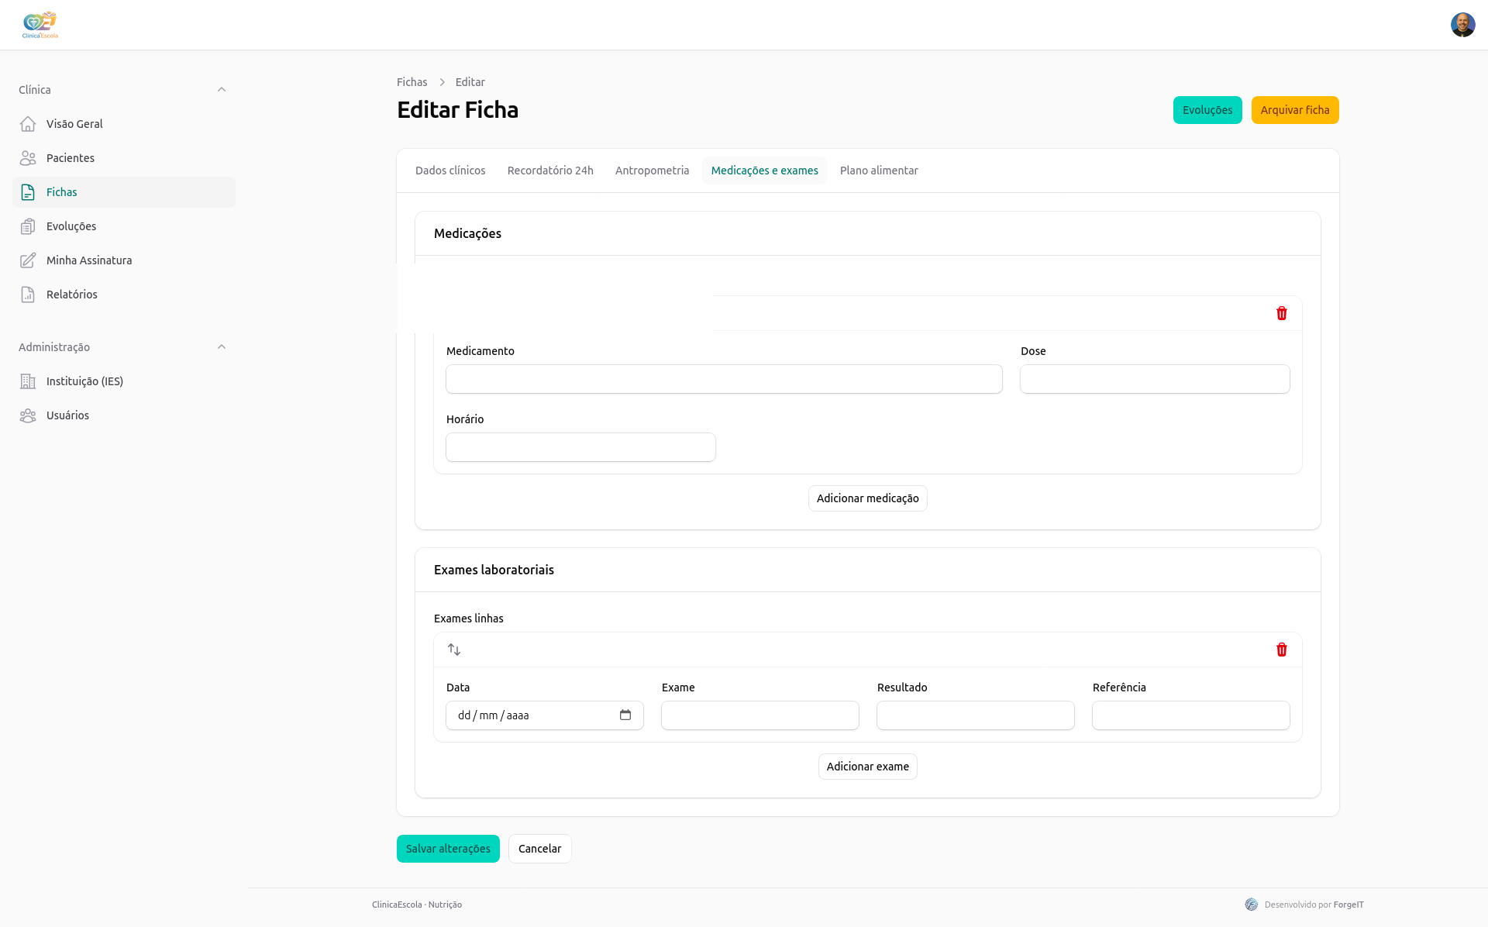Screen dimensions: 1488x927
Task: Click the Arquivar ficha button
Action: [1295, 110]
